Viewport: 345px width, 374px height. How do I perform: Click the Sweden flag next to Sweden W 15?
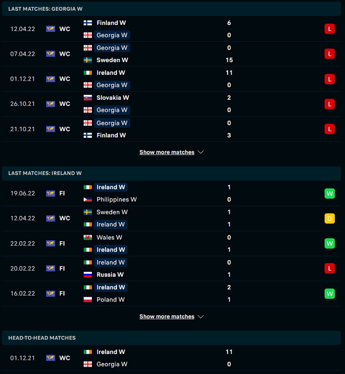pyautogui.click(x=88, y=60)
